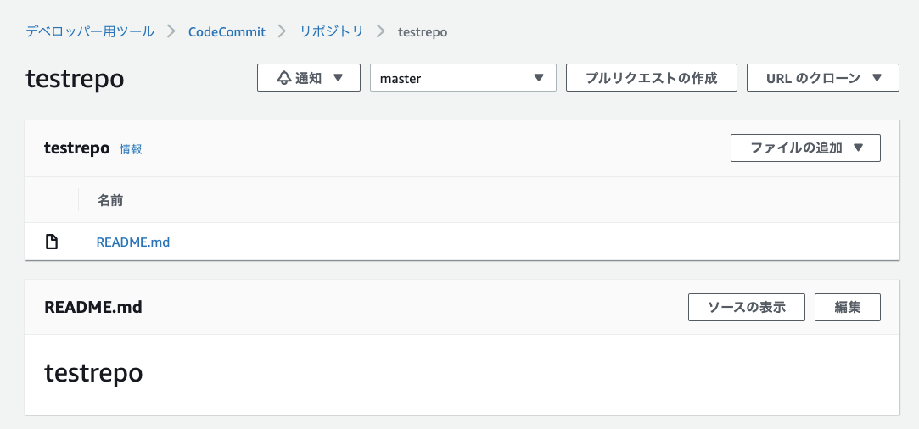Open the README.md file link
This screenshot has width=919, height=429.
pos(133,242)
